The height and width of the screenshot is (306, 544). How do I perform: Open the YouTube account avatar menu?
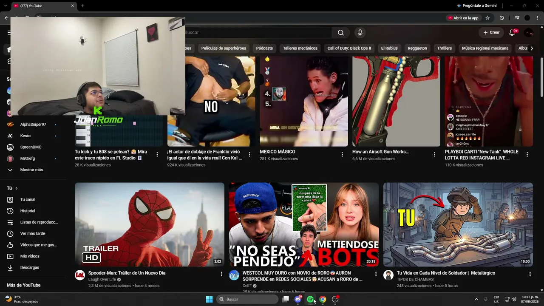pos(529,33)
